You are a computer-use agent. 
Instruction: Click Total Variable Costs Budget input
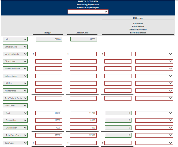49,98
